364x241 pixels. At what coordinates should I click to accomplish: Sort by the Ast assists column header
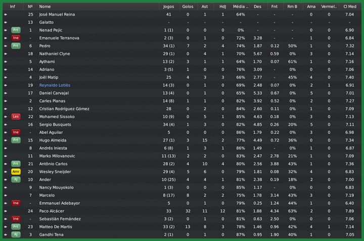pos(204,7)
